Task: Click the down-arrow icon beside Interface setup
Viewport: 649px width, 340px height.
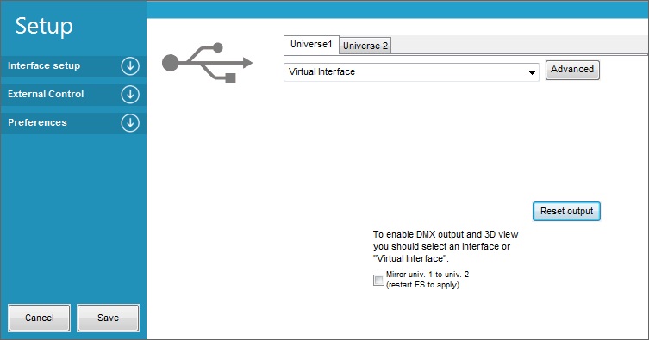Action: (x=130, y=66)
